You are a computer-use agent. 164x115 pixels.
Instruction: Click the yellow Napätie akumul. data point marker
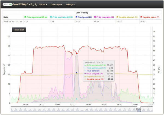click(77, 74)
